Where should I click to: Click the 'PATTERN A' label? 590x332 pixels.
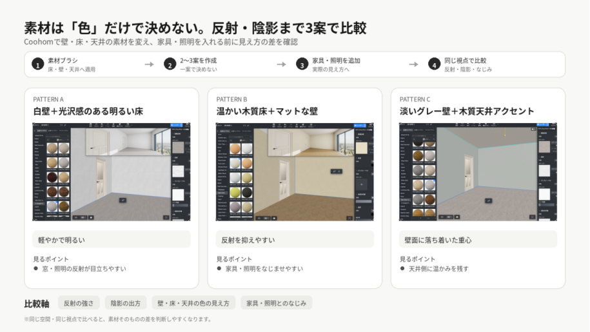point(48,99)
